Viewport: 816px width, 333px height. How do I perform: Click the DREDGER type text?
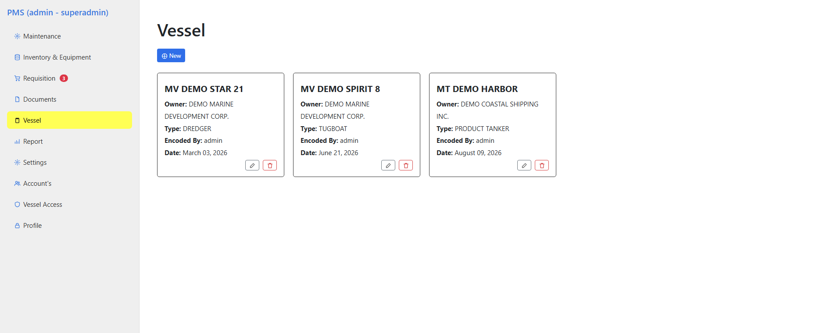pos(197,129)
